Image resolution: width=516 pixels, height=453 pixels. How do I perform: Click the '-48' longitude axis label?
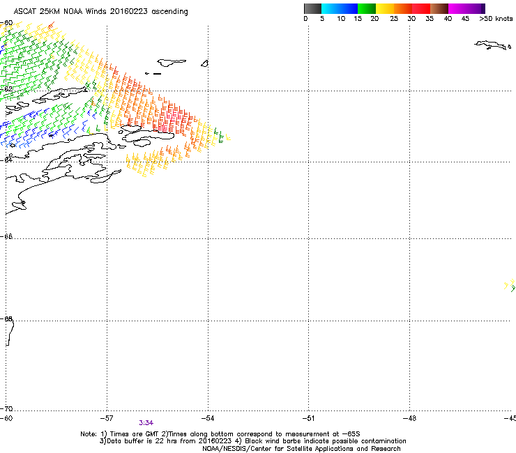410,418
